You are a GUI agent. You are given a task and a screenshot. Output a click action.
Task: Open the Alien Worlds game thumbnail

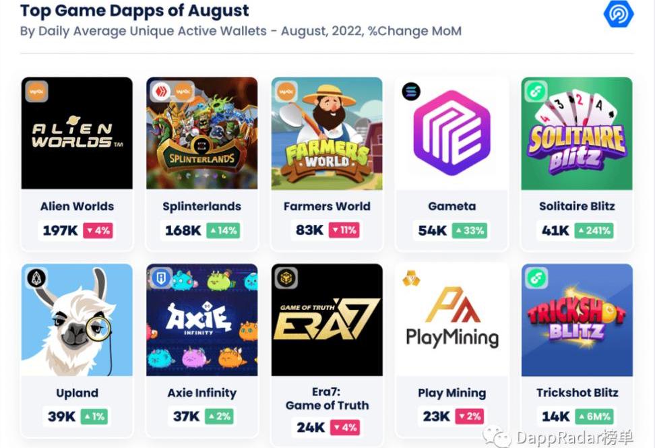pyautogui.click(x=77, y=133)
